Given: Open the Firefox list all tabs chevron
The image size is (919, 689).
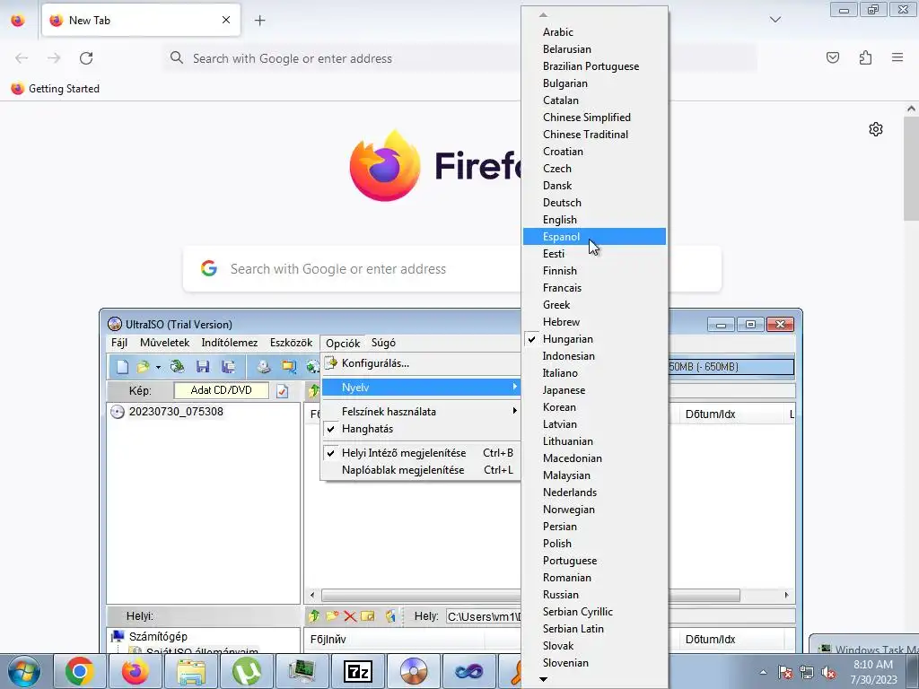Looking at the screenshot, I should click(x=775, y=20).
